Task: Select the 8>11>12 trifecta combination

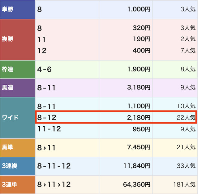Action: click(x=54, y=185)
